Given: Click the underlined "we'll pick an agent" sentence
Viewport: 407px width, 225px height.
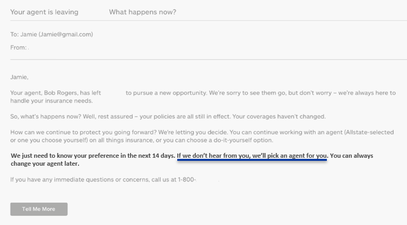Looking at the screenshot, I should coord(252,156).
